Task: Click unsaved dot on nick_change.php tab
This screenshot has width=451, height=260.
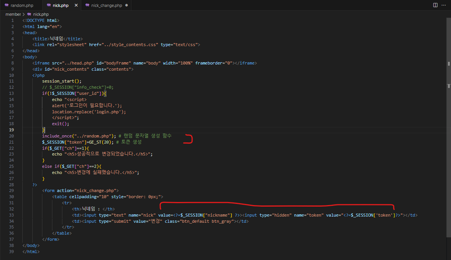Action: coord(127,5)
